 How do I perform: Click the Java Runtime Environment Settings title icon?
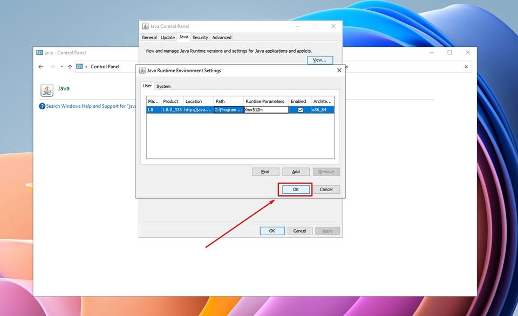(142, 71)
